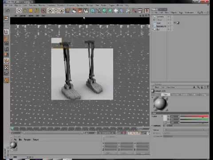Adjust the red color slider
Image resolution: width=213 pixels, height=160 pixels.
pos(194,116)
